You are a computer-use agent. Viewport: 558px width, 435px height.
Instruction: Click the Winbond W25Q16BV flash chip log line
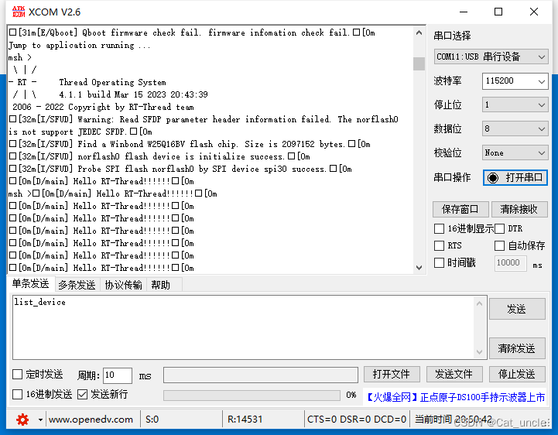click(x=190, y=144)
